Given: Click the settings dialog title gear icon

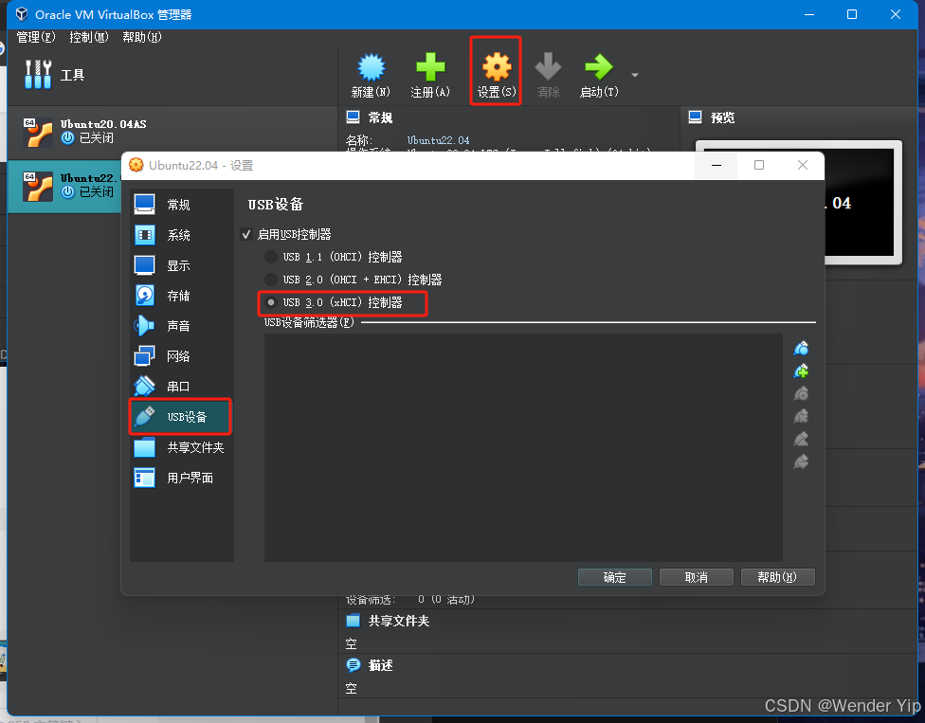Looking at the screenshot, I should tap(136, 165).
